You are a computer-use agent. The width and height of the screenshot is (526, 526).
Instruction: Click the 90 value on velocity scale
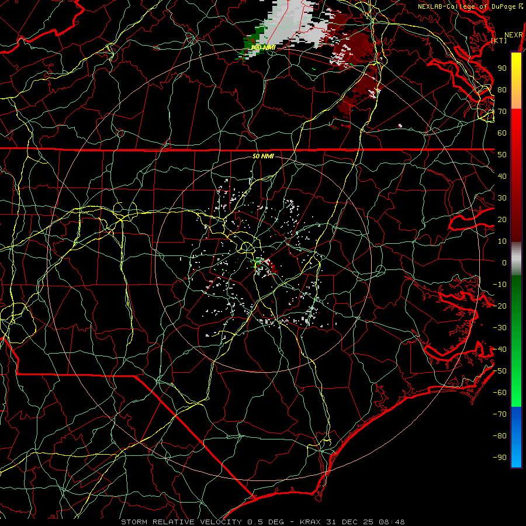(502, 68)
